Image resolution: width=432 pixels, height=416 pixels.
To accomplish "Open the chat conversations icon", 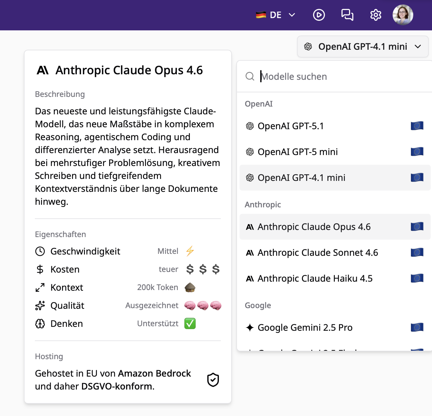I will [x=347, y=15].
